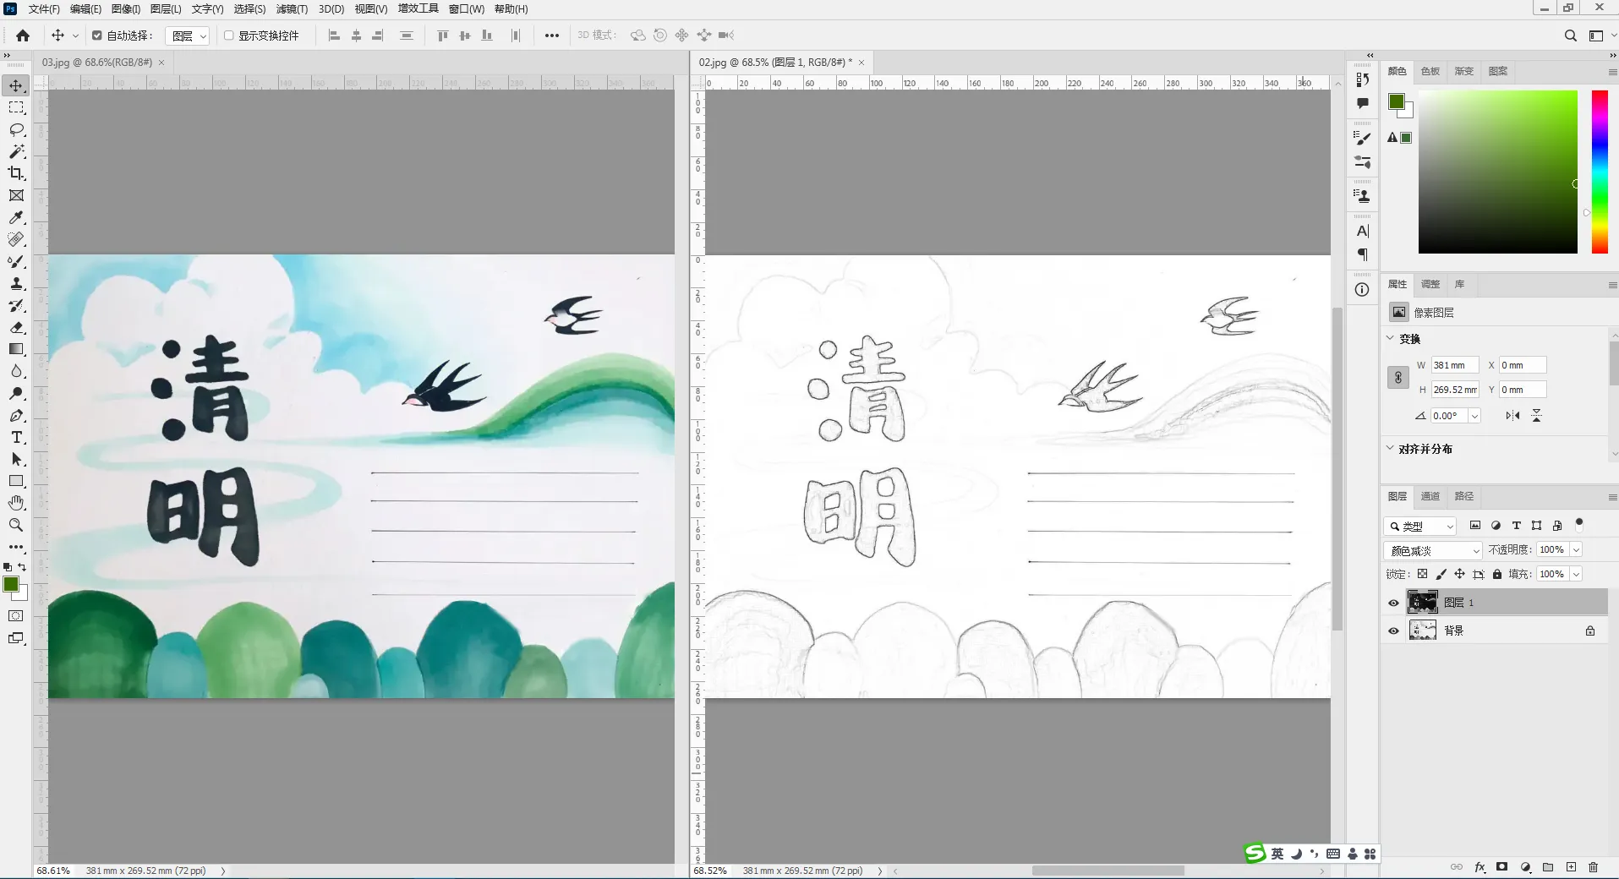1619x879 pixels.
Task: Uncheck the 自动选择 checkbox
Action: (x=97, y=35)
